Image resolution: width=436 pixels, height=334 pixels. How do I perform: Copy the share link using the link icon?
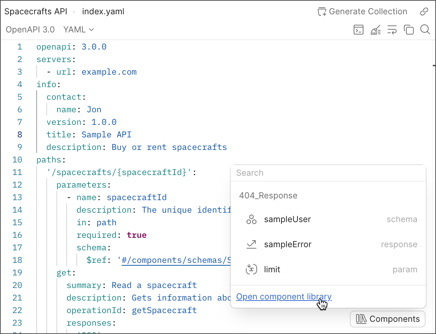(x=424, y=12)
